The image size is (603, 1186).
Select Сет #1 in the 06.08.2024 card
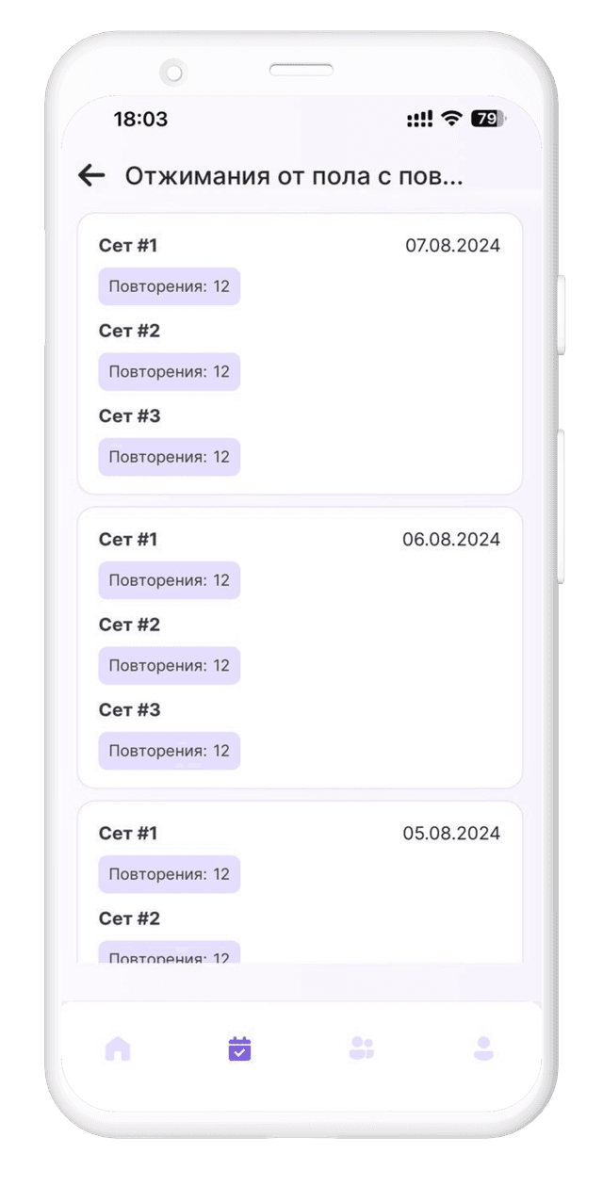tap(128, 540)
